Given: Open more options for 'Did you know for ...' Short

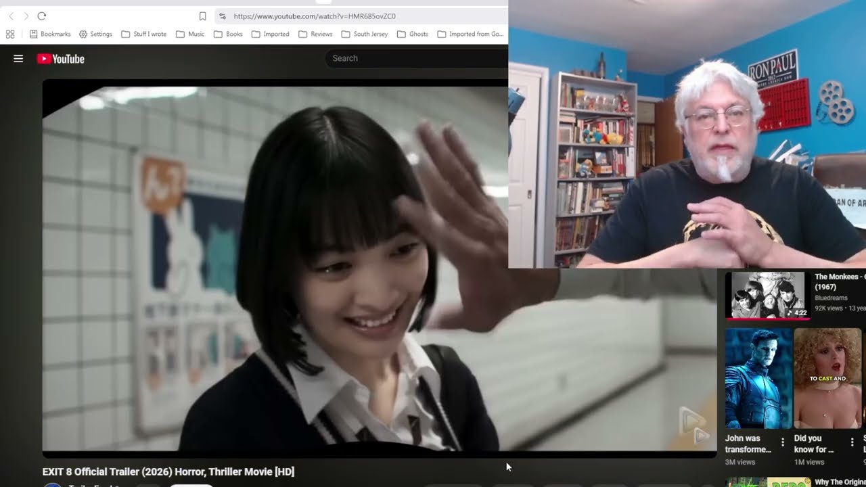Looking at the screenshot, I should coord(852,442).
